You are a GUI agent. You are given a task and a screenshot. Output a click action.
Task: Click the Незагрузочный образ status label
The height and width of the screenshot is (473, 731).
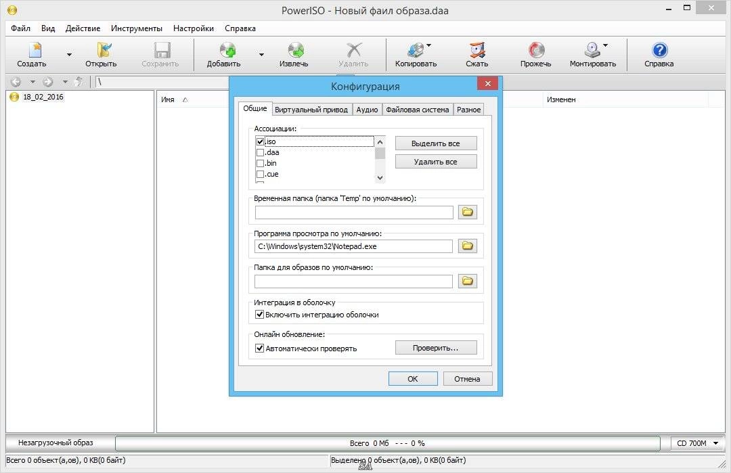(56, 443)
